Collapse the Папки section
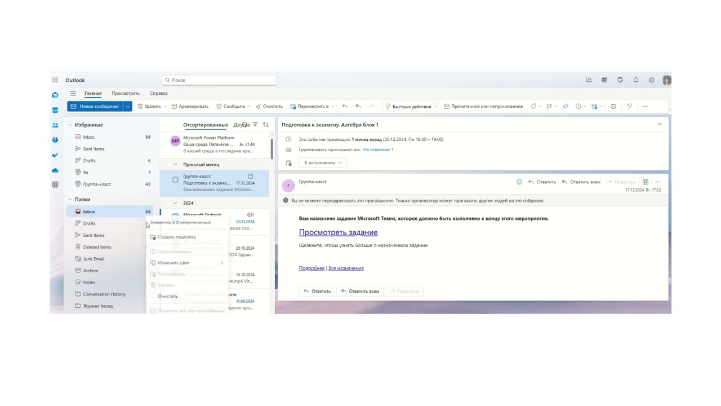 [70, 199]
